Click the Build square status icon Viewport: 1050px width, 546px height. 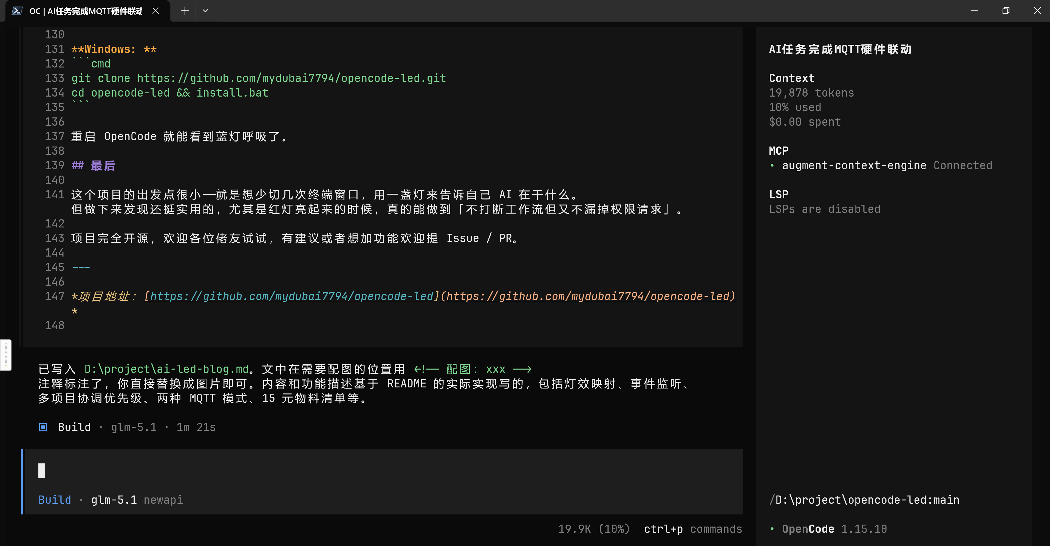(x=43, y=427)
